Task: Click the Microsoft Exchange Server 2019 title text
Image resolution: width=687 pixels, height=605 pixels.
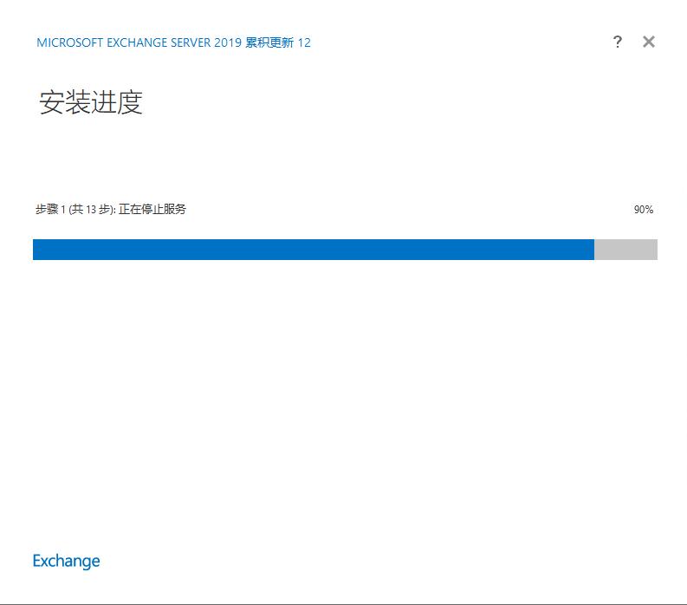Action: (x=173, y=42)
